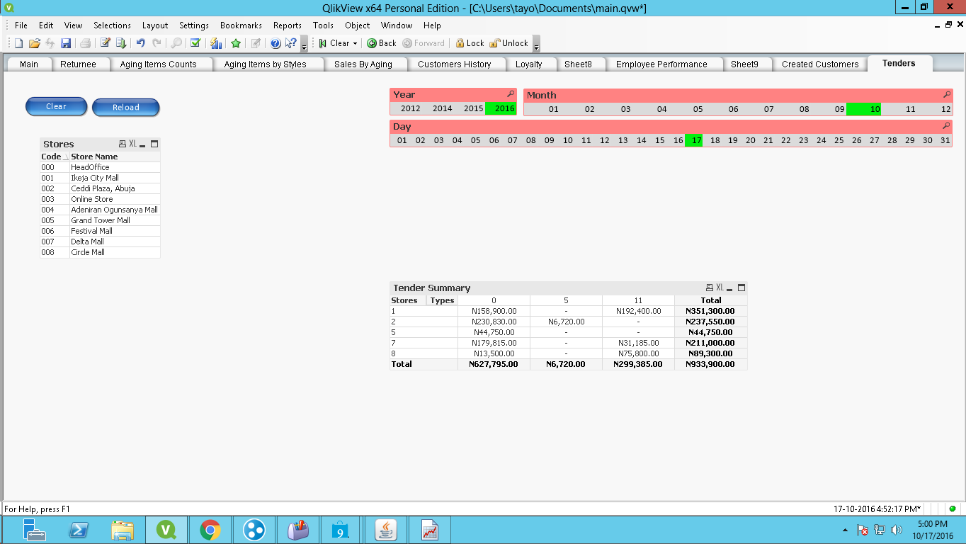Viewport: 966px width, 544px height.
Task: Open the Loyalty sheet tab
Action: click(x=529, y=64)
